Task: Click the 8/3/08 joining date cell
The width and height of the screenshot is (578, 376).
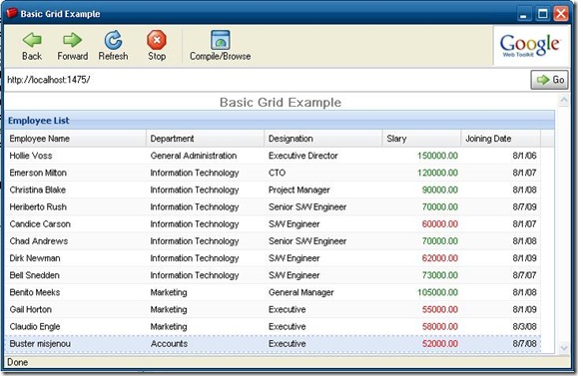Action: point(524,327)
